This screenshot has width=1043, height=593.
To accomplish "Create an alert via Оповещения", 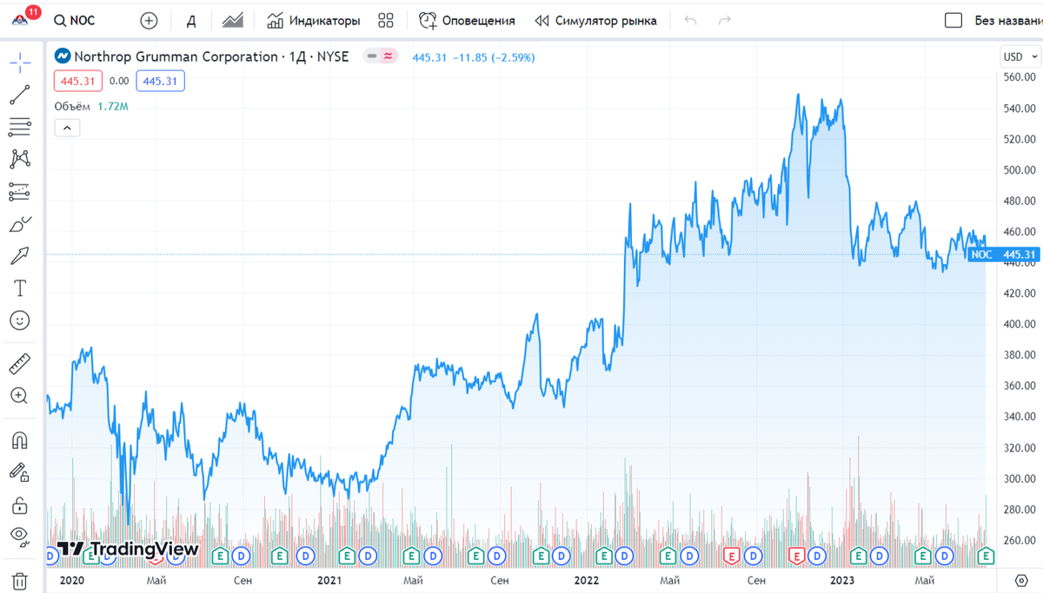I will pyautogui.click(x=467, y=20).
